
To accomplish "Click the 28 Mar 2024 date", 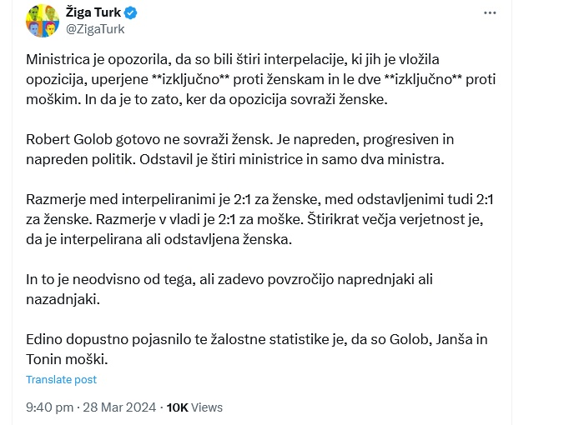I will pyautogui.click(x=119, y=407).
